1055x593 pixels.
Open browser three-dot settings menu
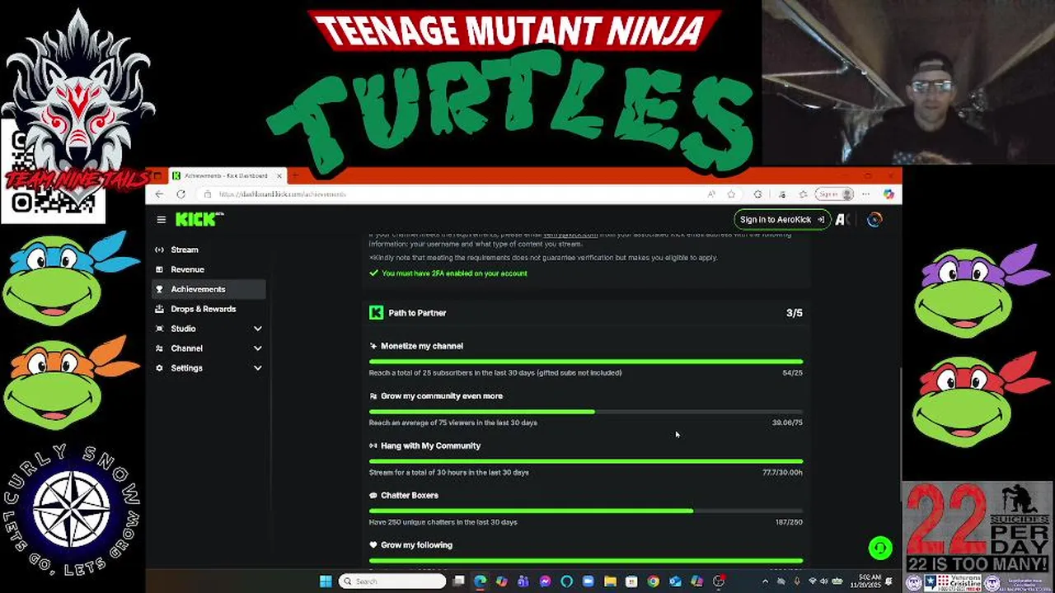click(865, 194)
